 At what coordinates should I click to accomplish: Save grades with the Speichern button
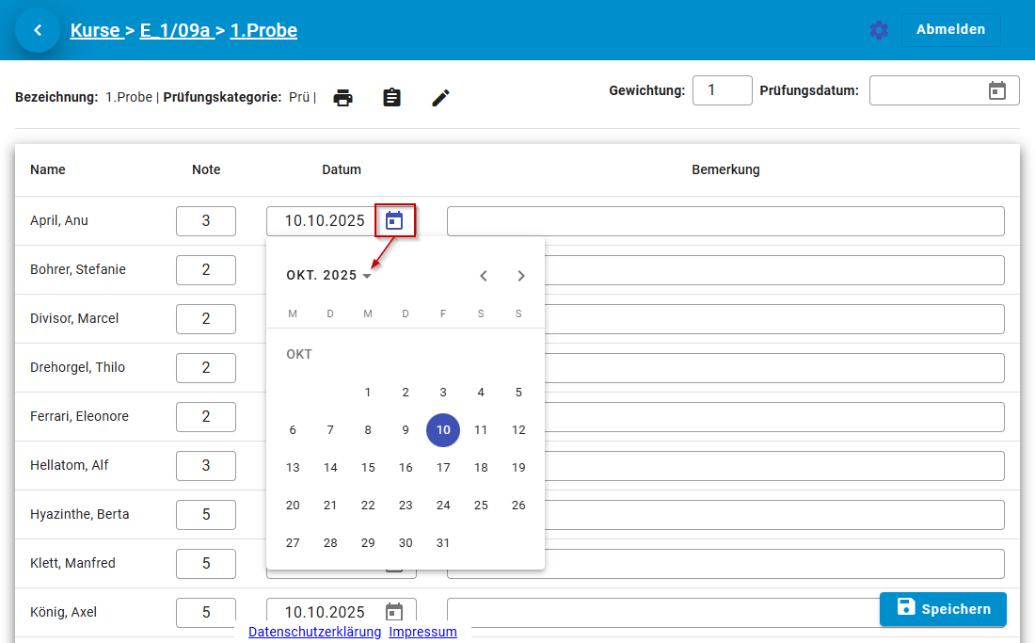943,609
